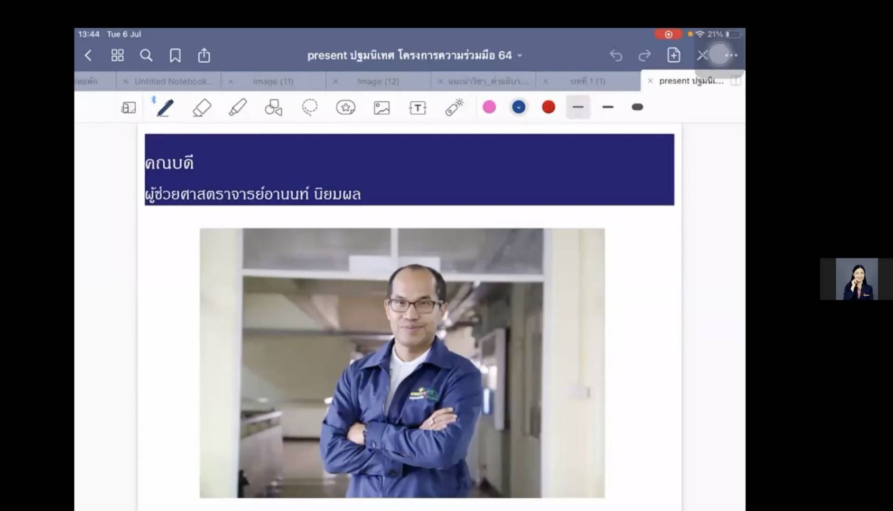Close the Image (11) tab
The image size is (893, 511).
coord(231,81)
